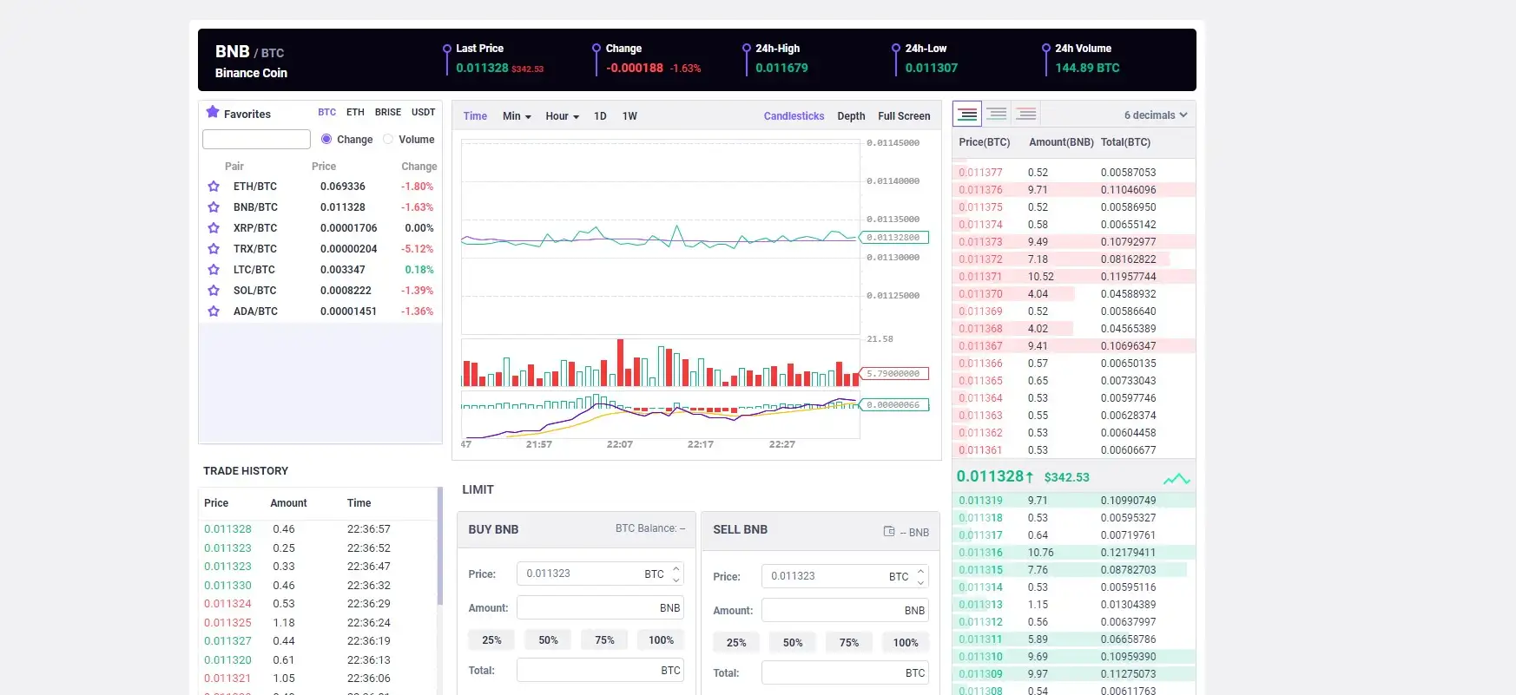Click 50% button in Buy BNB
Viewport: 1516px width, 695px height.
(548, 640)
